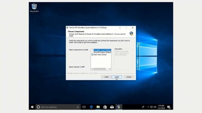This screenshot has width=202, height=113.
Task: Select the Direct3D Support component text
Action: coord(102,52)
